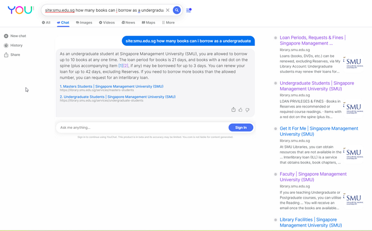Open search filter settings icon

click(x=189, y=10)
